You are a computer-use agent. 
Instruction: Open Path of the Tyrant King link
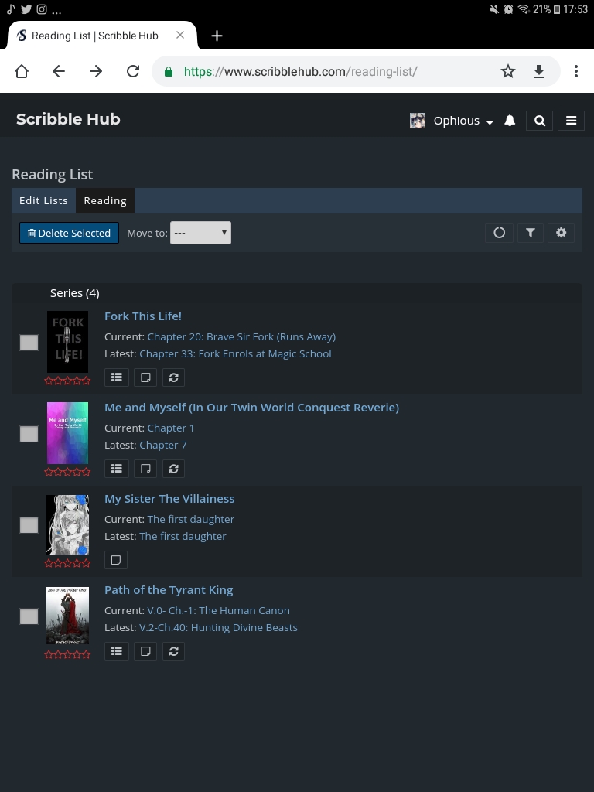[x=169, y=590]
